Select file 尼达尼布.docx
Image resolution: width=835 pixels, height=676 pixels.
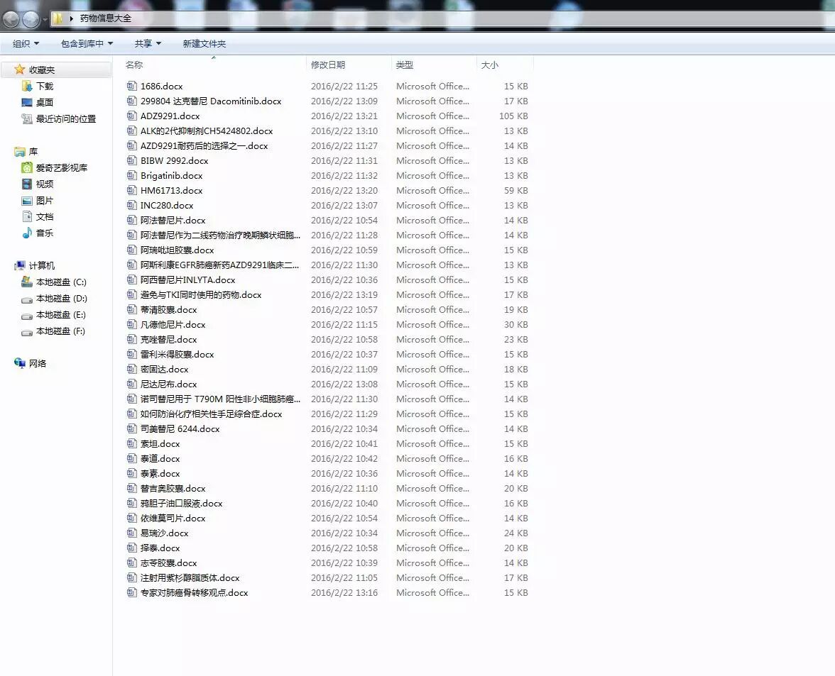pyautogui.click(x=169, y=384)
